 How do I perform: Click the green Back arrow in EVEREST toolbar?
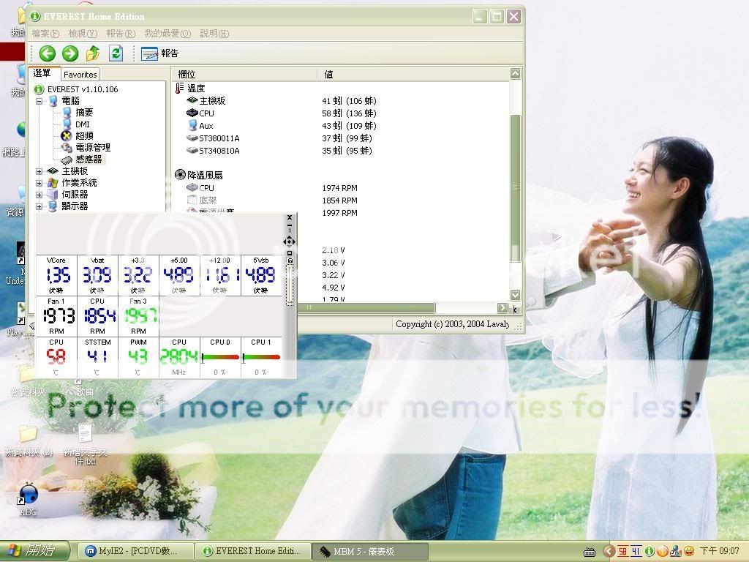(x=48, y=53)
